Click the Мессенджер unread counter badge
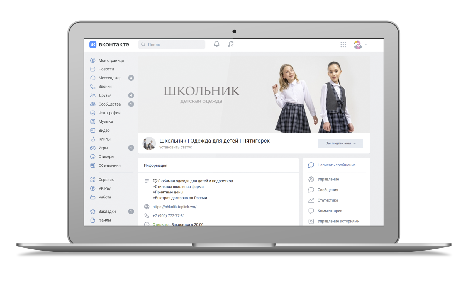Screen dimensions: 468x282 click(131, 78)
